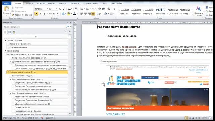Toggle superscript formatting
The image size is (215, 121).
(x=58, y=14)
